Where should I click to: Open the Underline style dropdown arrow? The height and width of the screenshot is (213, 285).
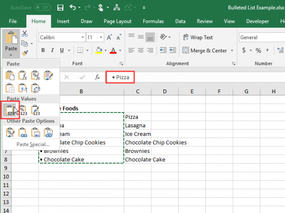pyautogui.click(x=69, y=50)
